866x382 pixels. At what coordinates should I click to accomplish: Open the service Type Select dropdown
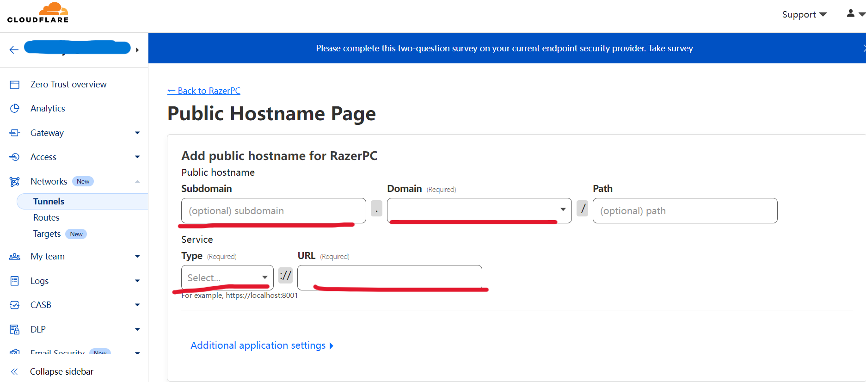pyautogui.click(x=227, y=277)
